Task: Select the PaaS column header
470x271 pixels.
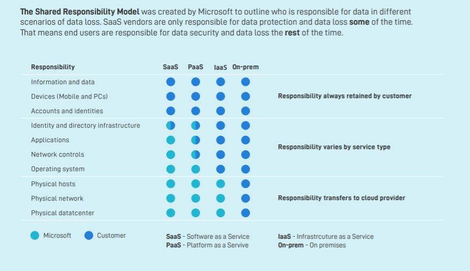Action: 196,67
